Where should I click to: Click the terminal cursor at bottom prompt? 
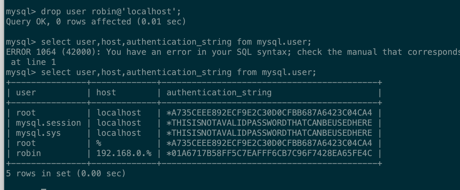(44, 189)
